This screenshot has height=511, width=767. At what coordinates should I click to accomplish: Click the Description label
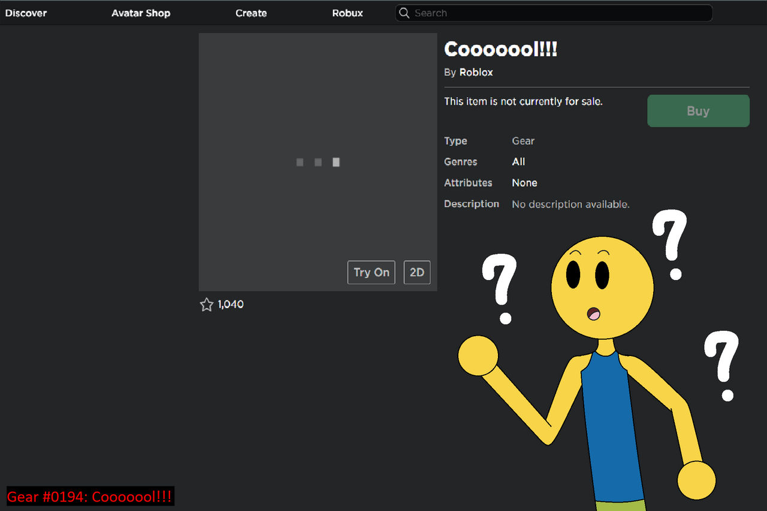click(472, 204)
